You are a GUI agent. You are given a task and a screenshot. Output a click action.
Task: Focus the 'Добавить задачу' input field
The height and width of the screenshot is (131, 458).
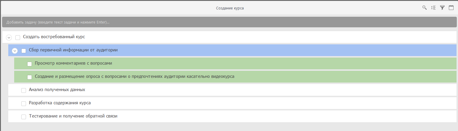[229, 22]
